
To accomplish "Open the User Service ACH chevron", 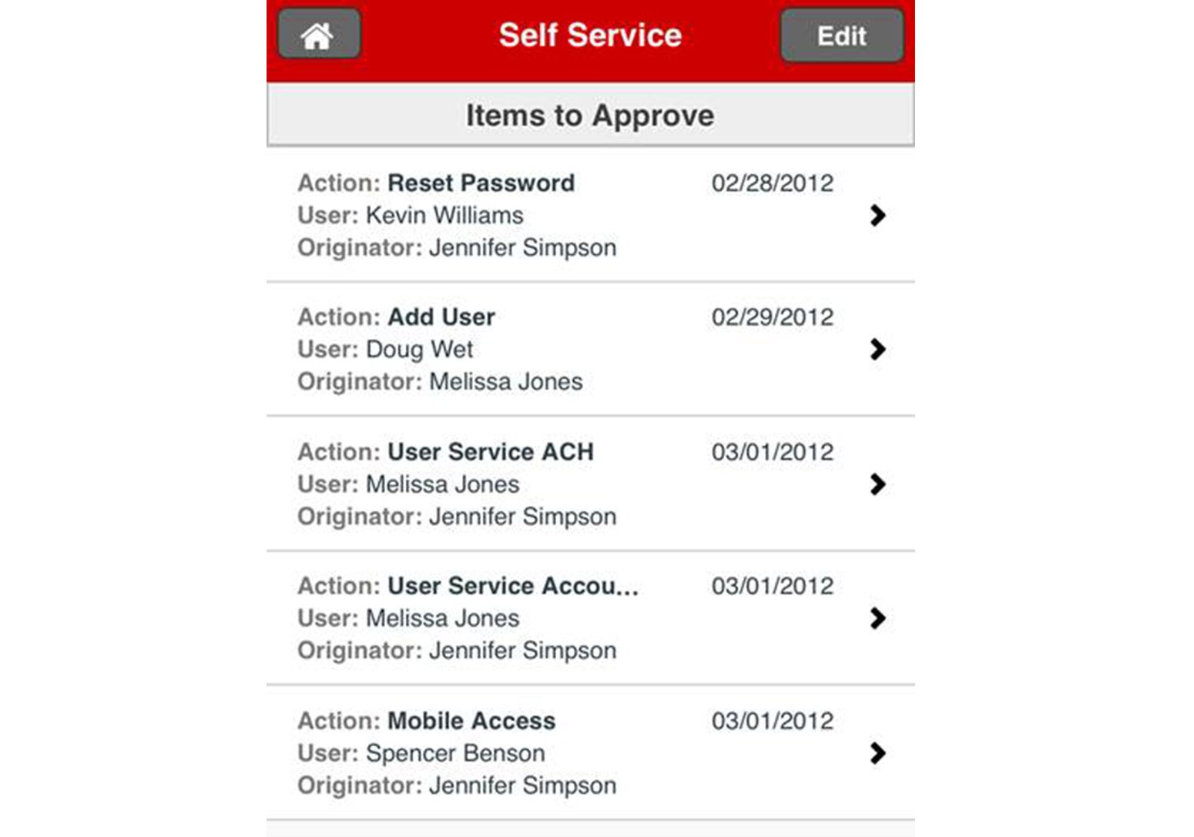I will (877, 484).
